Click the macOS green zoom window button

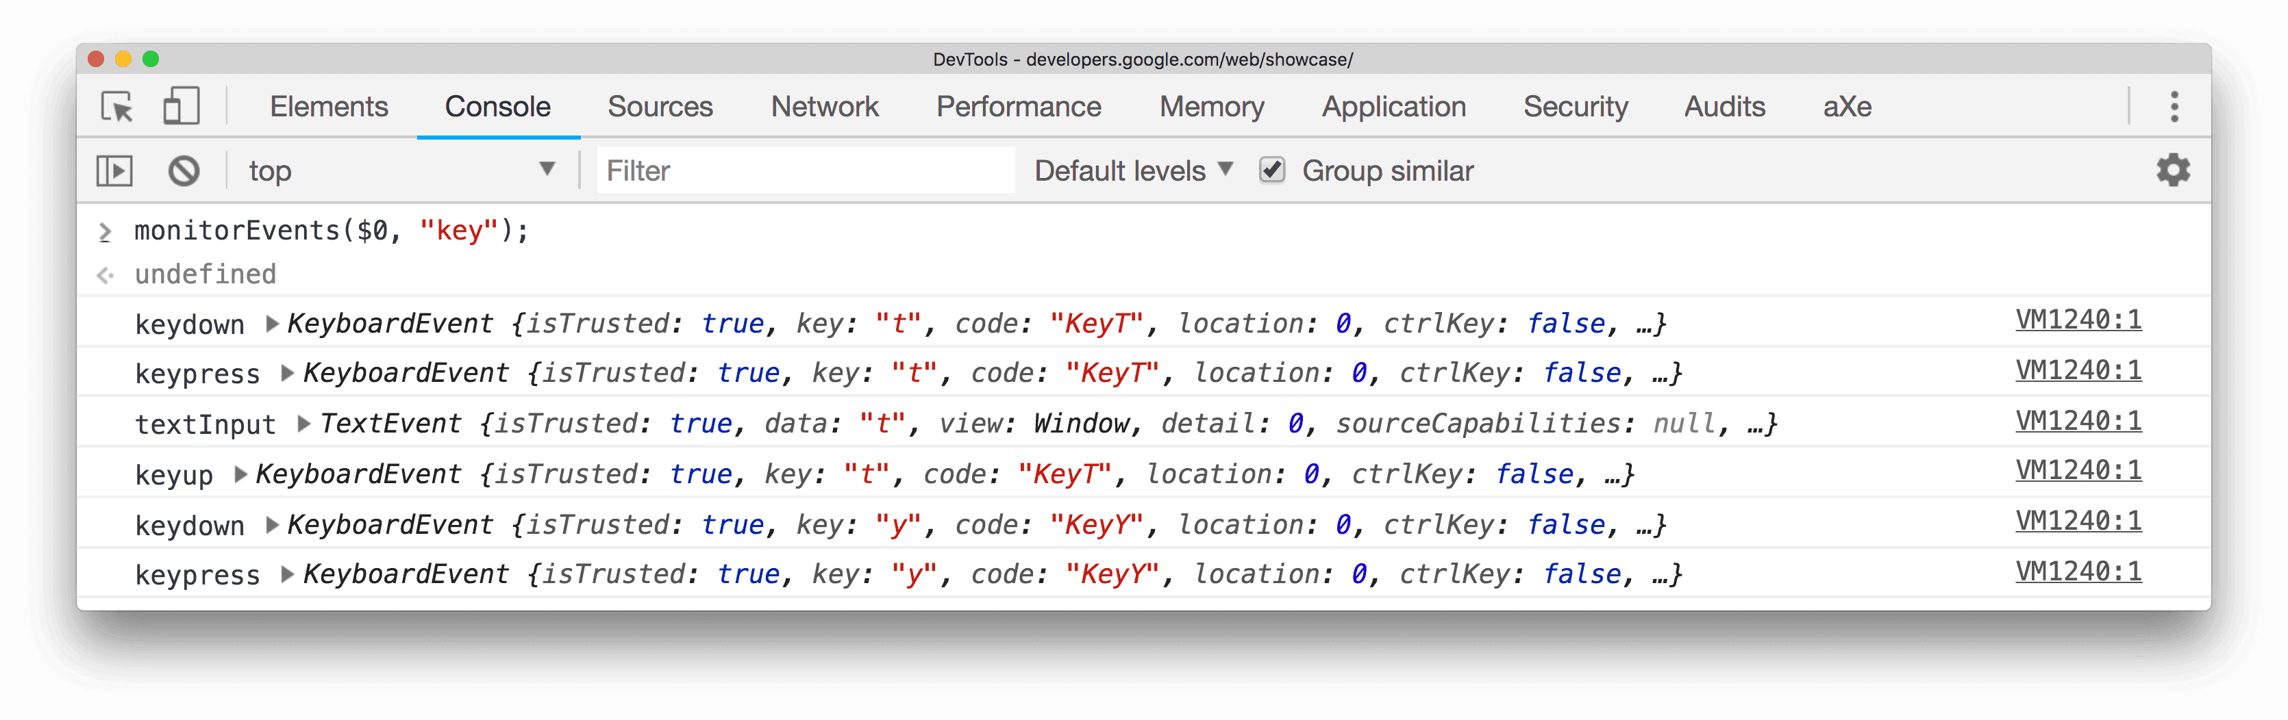click(151, 60)
